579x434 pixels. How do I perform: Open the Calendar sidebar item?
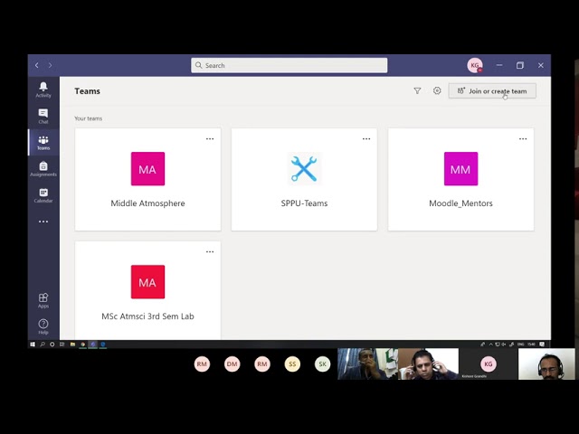[x=43, y=195]
